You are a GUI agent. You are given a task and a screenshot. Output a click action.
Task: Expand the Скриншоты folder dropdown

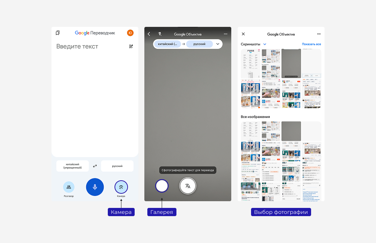(265, 44)
